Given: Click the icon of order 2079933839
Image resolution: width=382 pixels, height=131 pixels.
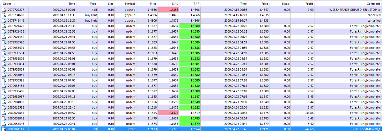Looking at the screenshot, I should (4, 70).
